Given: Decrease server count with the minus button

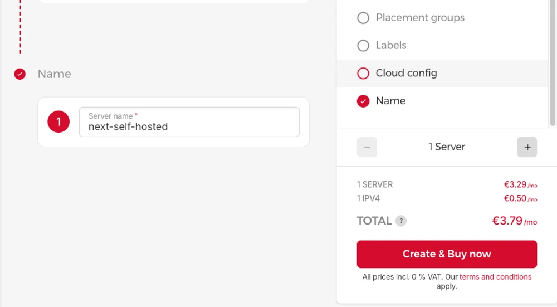Looking at the screenshot, I should pos(367,147).
